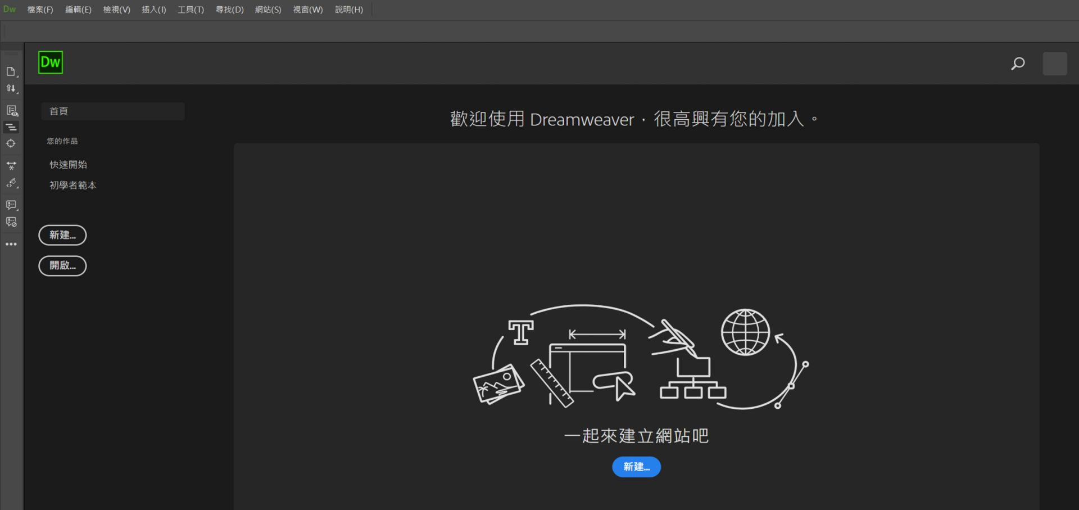Remove a comment using the crossed bubble icon
Viewport: 1079px width, 510px height.
(x=11, y=222)
